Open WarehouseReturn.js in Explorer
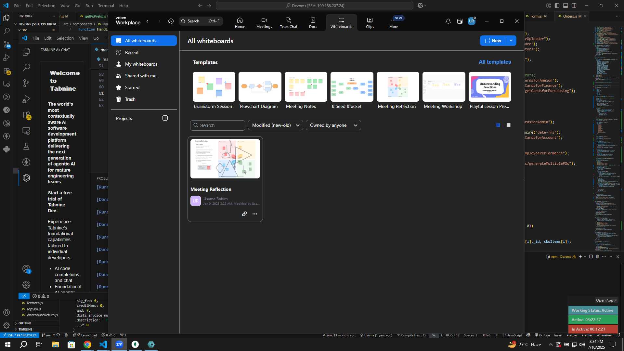This screenshot has height=351, width=624. click(42, 315)
